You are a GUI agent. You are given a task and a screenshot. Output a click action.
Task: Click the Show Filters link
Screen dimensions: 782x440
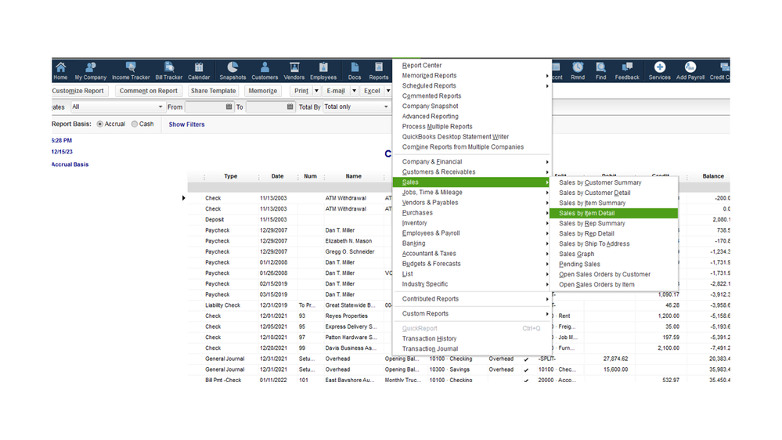point(186,124)
